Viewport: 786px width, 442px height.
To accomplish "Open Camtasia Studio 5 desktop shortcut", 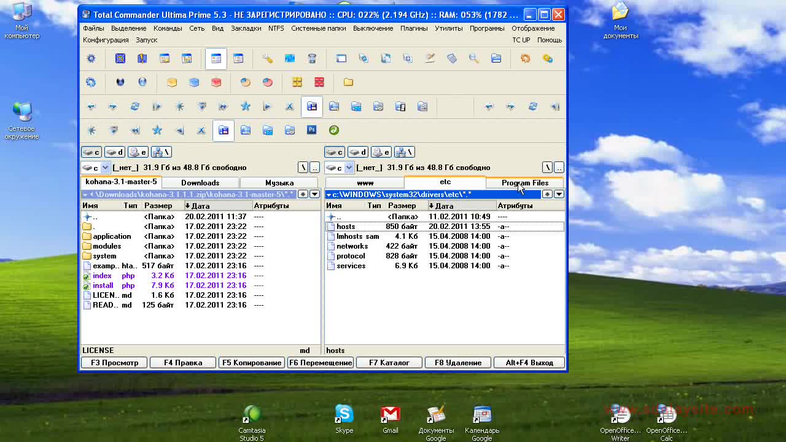I will tap(252, 422).
